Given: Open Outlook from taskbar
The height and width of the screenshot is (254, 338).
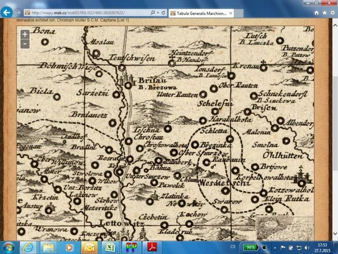Looking at the screenshot, I should 89,248.
